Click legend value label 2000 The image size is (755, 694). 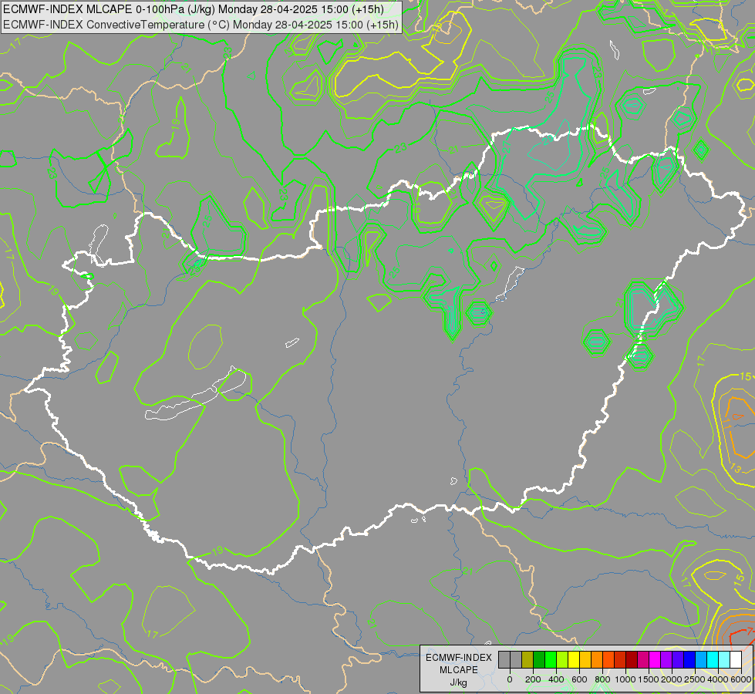coord(672,679)
